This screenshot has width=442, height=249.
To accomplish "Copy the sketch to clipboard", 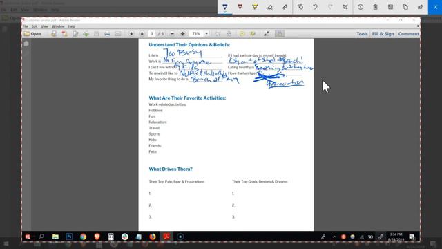I will point(405,7).
